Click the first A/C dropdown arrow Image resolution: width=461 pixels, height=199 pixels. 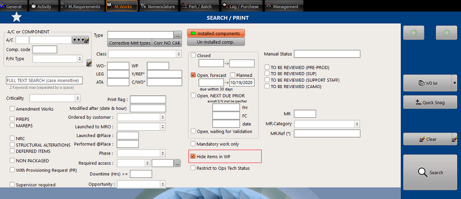(75, 40)
